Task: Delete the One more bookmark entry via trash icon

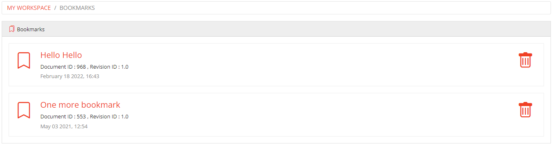Action: [x=525, y=110]
